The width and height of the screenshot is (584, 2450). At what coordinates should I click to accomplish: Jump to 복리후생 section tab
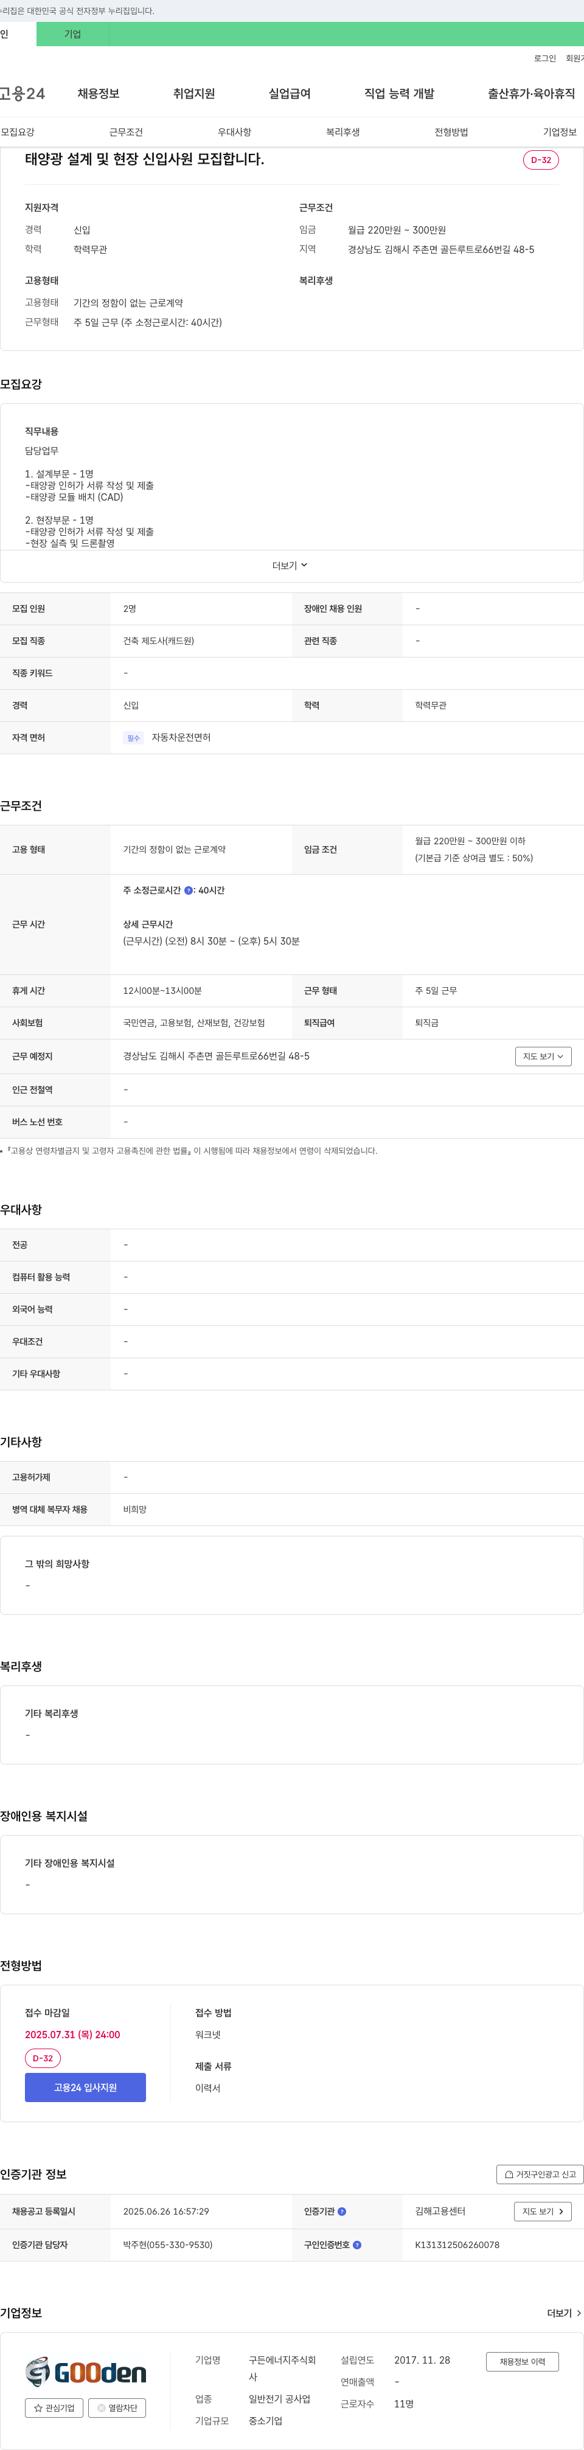click(342, 132)
